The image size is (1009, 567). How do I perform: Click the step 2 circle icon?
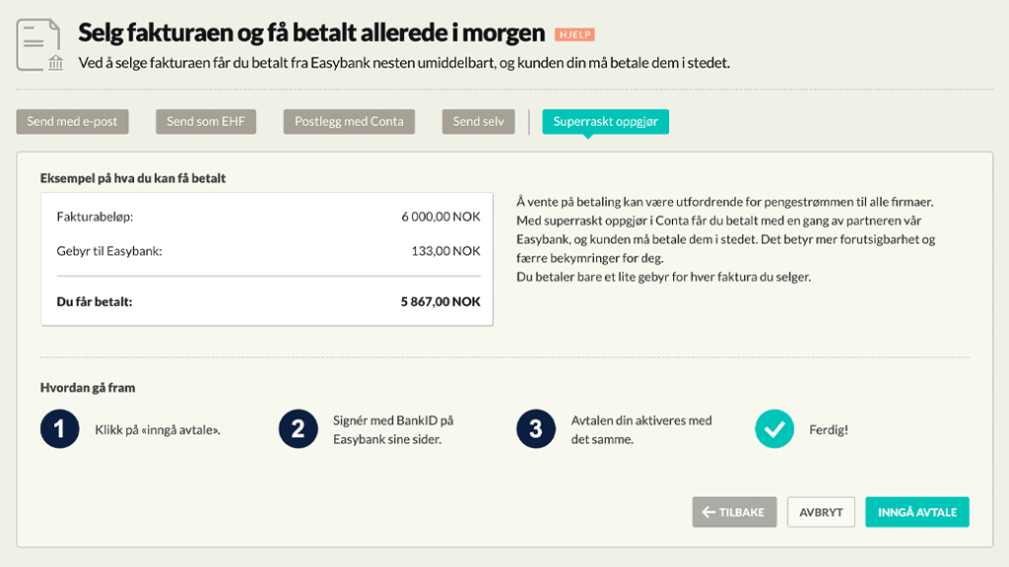(298, 429)
